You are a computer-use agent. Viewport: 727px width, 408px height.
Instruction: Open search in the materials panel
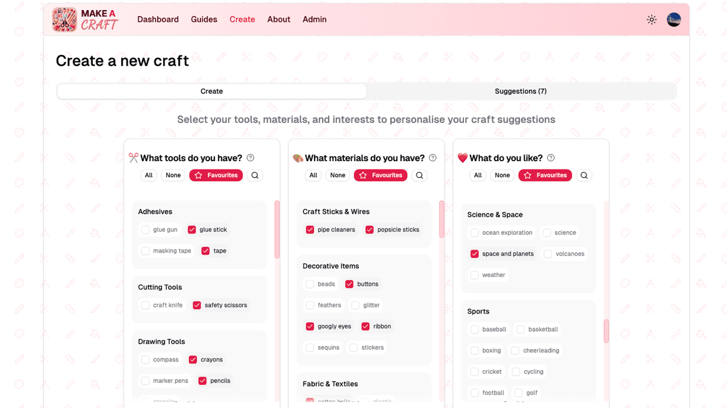tap(420, 175)
